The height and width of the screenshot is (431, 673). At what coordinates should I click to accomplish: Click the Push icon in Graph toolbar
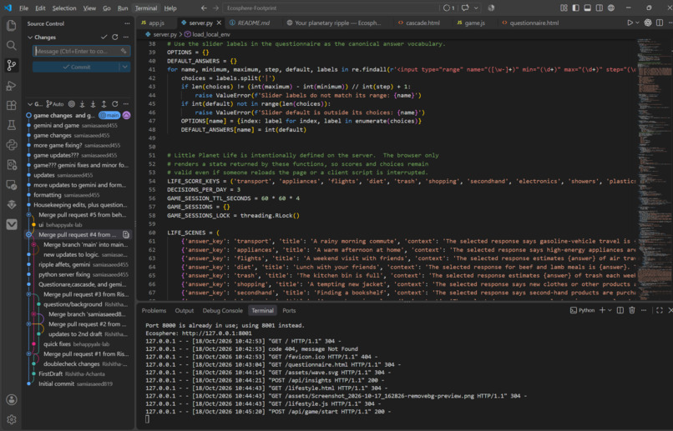pyautogui.click(x=104, y=103)
